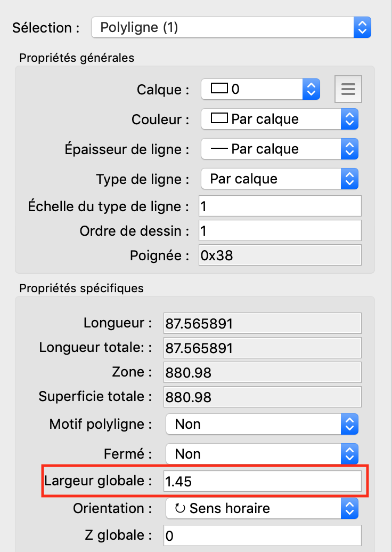This screenshot has height=552, width=392.
Task: Click the Longueur value field
Action: coord(262,323)
